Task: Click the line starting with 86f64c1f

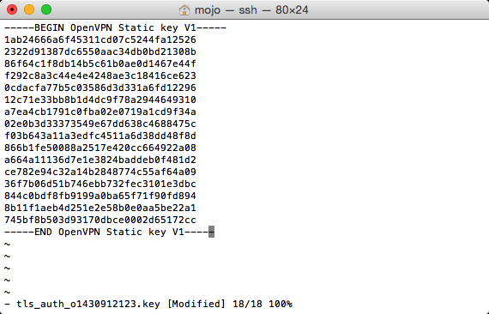Action: click(100, 63)
